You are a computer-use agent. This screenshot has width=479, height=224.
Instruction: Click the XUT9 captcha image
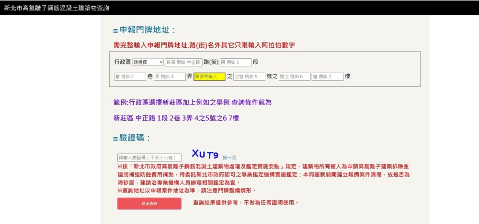pos(205,154)
